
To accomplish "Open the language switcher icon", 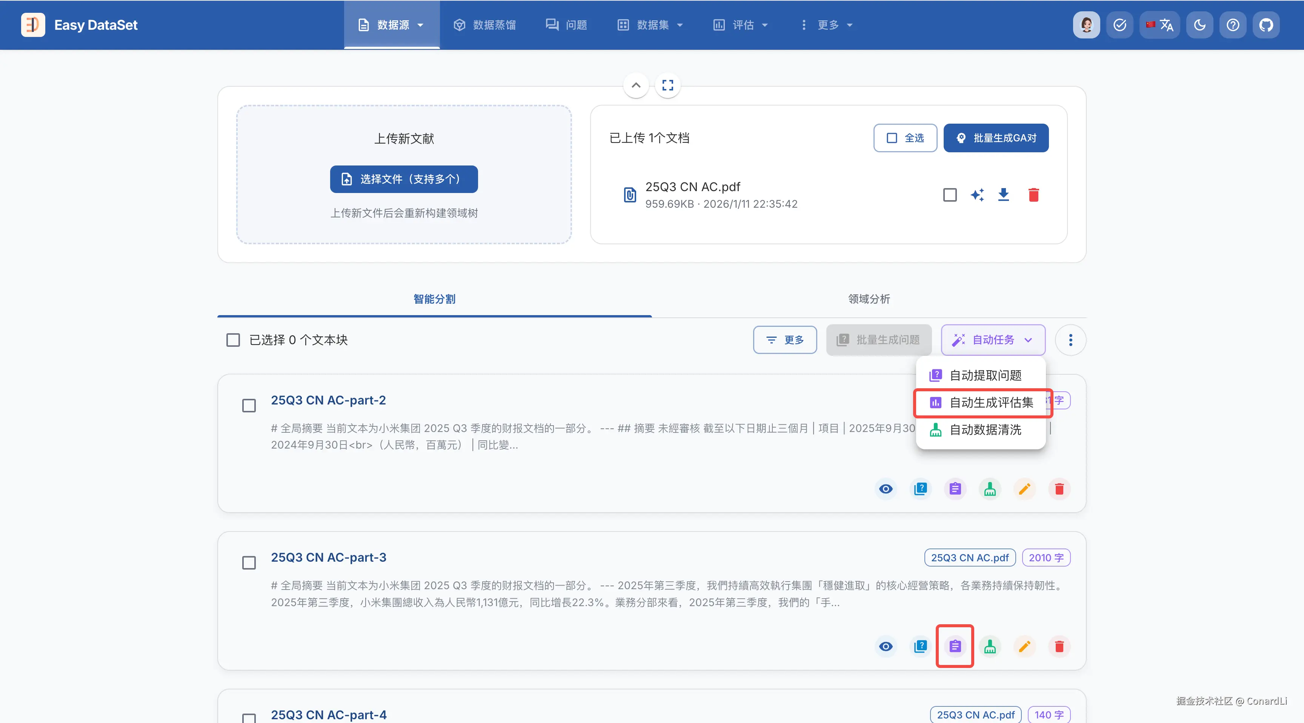I will click(1160, 25).
